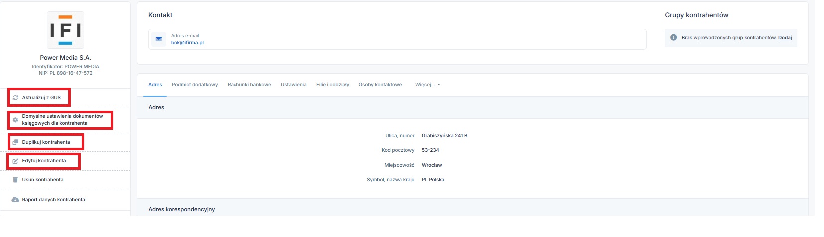Click the Dodaj link for contractor groups

785,38
